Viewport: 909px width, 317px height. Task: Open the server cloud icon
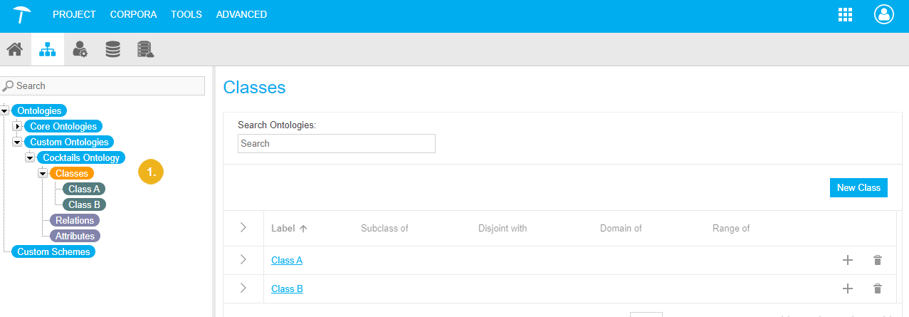tap(146, 50)
